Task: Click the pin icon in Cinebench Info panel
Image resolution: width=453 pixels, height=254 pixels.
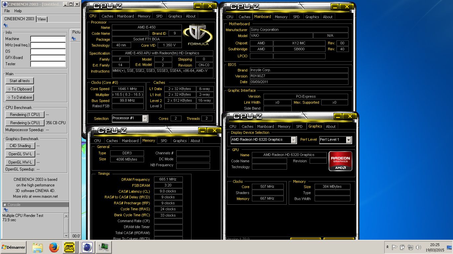Action: pos(6,25)
